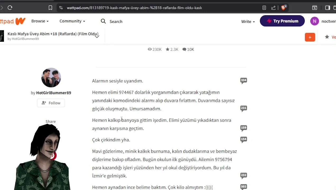Expand the Community dropdown menu
The width and height of the screenshot is (336, 190).
pos(72,21)
